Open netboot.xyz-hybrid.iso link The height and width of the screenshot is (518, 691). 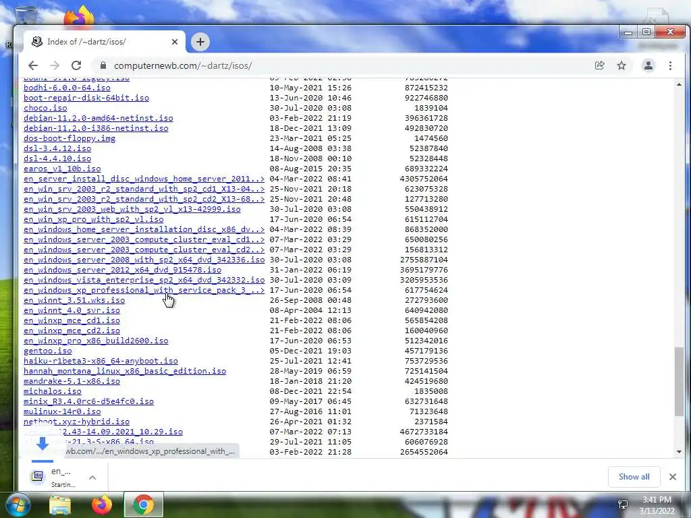click(77, 422)
